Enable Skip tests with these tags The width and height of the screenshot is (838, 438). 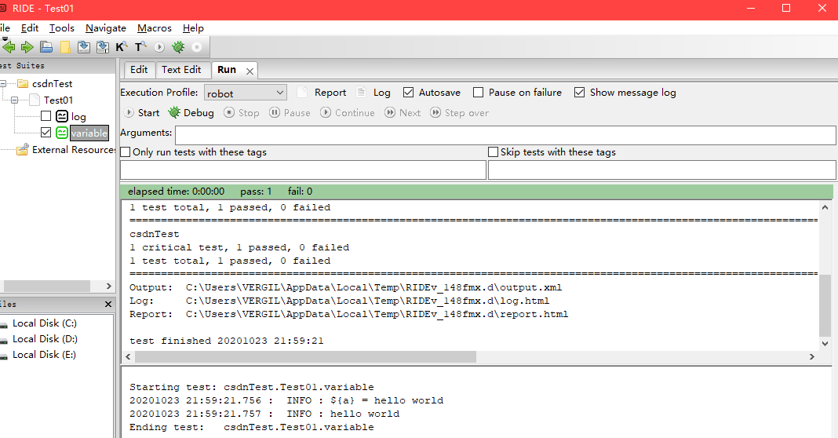494,151
